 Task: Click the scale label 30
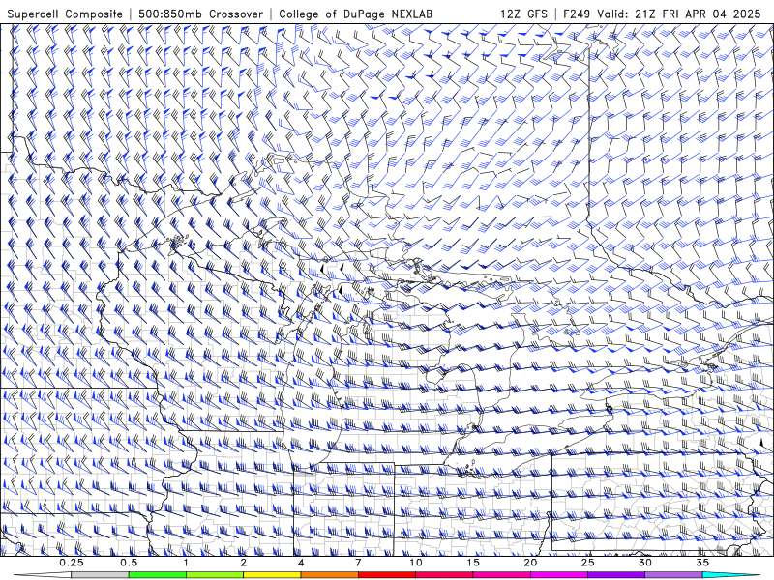pos(644,563)
